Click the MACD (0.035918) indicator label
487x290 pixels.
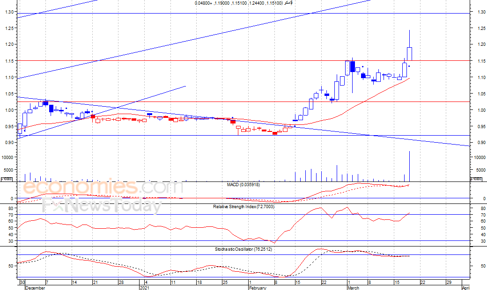tap(243, 185)
